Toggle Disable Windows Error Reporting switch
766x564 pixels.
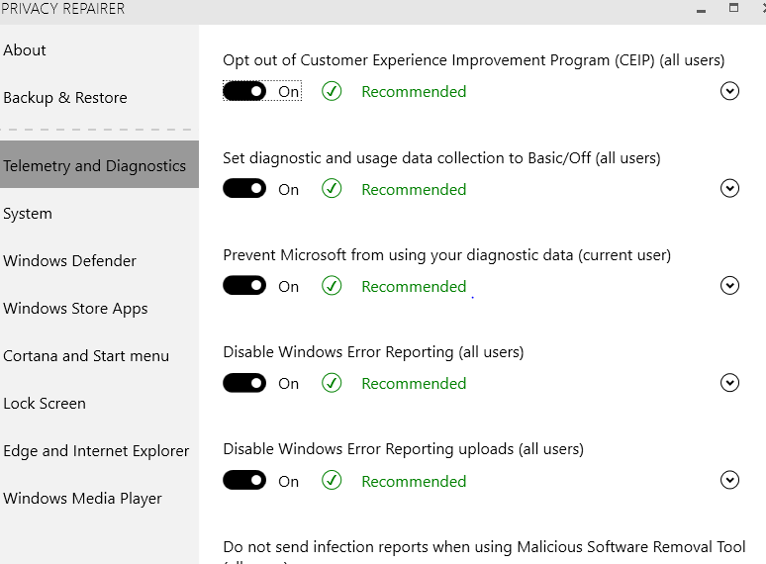coord(244,383)
